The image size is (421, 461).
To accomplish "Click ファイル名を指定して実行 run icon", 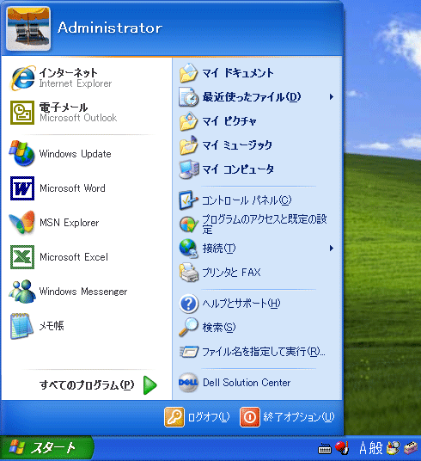I will [189, 351].
